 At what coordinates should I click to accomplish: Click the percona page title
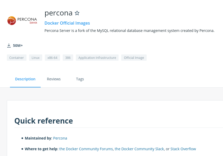pyautogui.click(x=59, y=13)
